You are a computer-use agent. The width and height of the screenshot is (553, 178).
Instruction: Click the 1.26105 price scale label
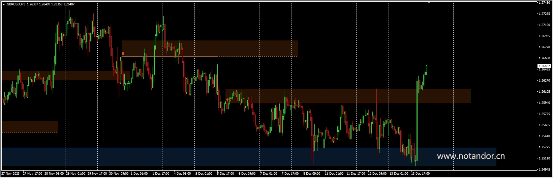[x=545, y=92]
